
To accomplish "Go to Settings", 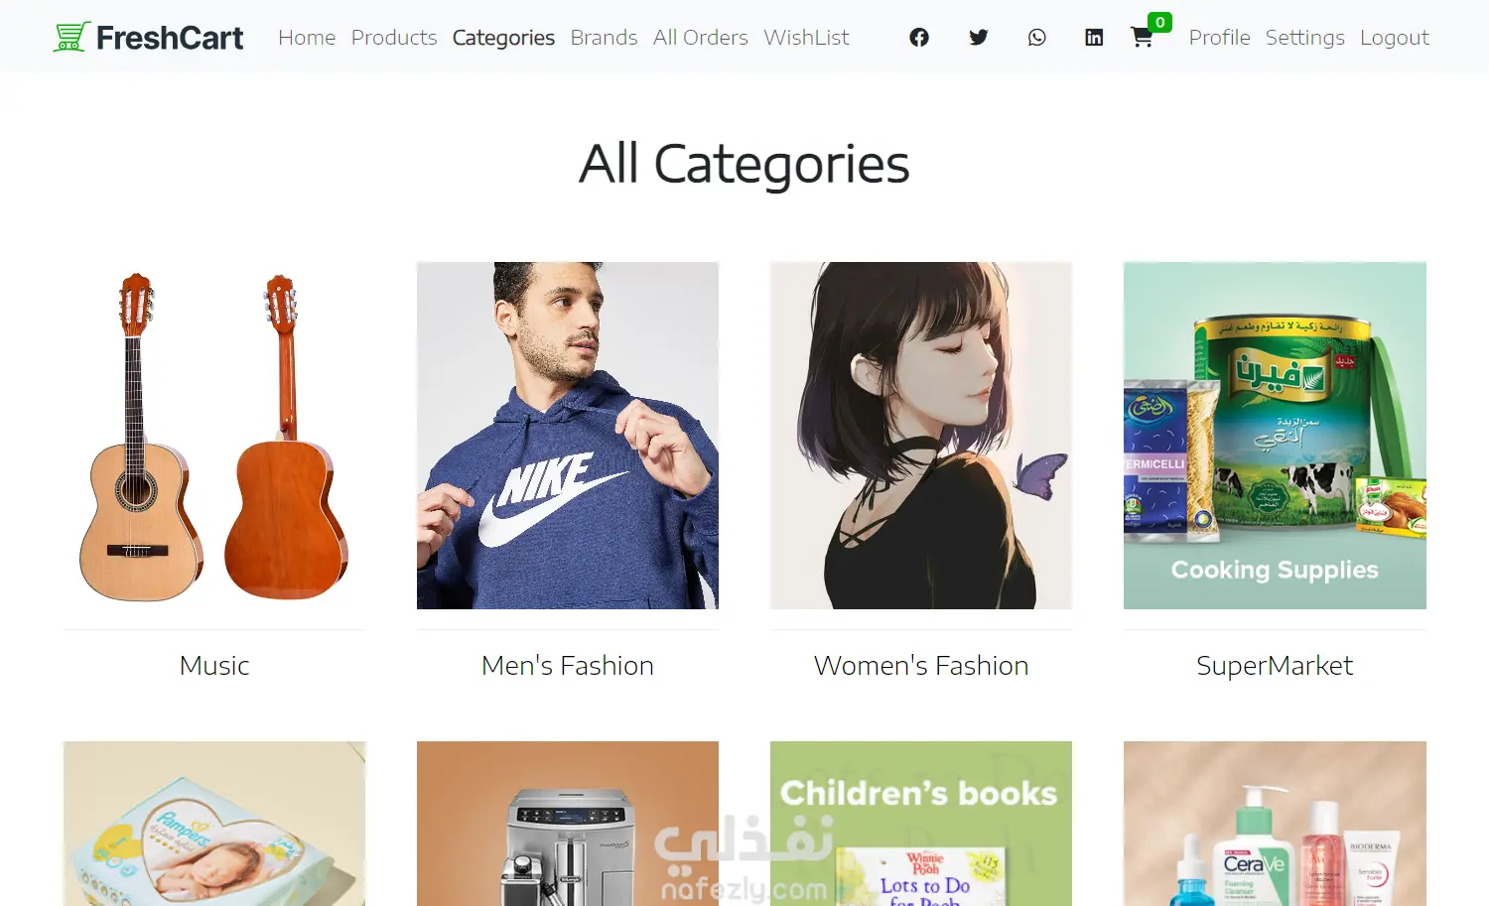I will point(1304,38).
